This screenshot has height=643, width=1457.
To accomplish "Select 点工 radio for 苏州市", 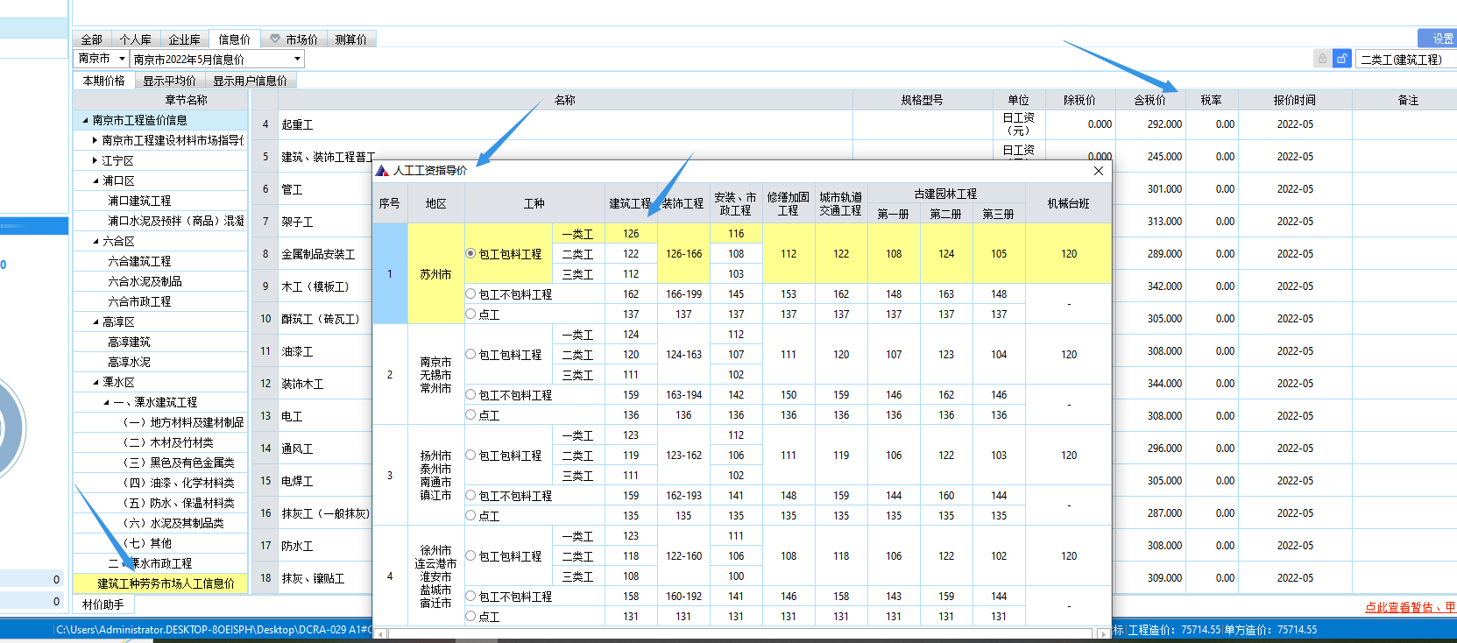I will [x=470, y=314].
